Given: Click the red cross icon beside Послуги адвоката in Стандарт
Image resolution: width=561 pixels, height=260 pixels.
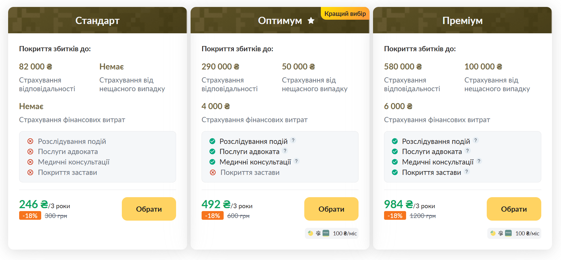Looking at the screenshot, I should [30, 152].
